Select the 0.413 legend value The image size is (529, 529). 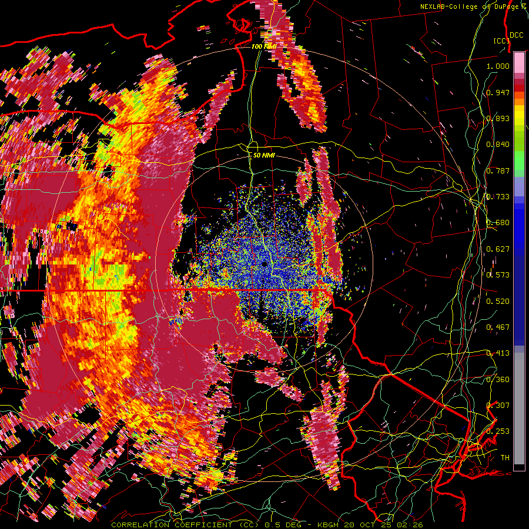(498, 353)
